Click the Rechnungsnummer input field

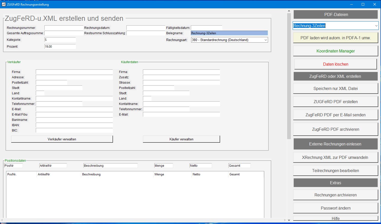tap(63, 28)
